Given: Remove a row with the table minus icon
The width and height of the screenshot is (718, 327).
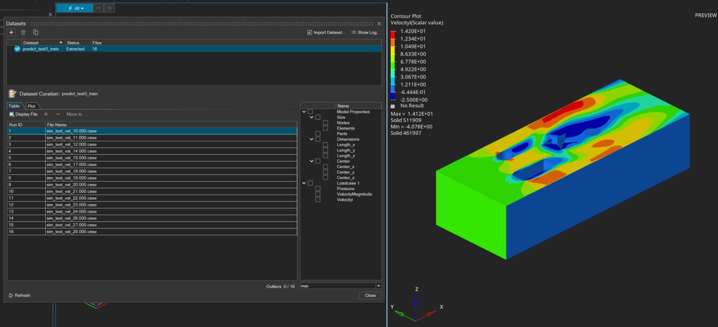Looking at the screenshot, I should click(58, 114).
